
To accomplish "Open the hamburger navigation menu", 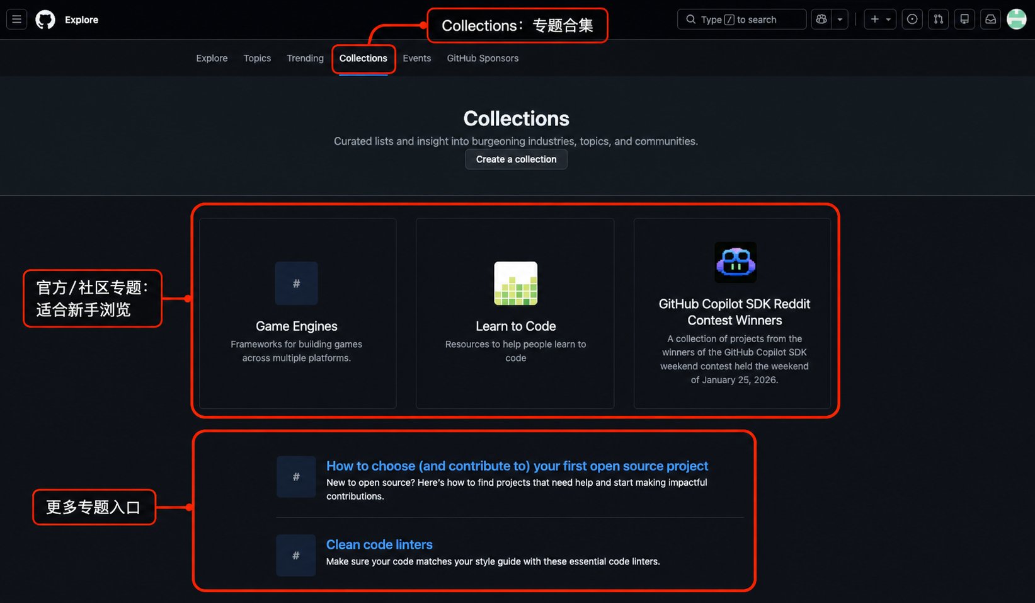I will tap(16, 20).
